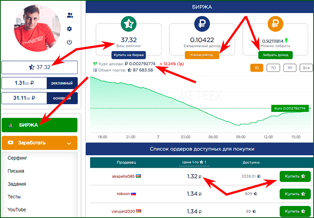The height and width of the screenshot is (218, 314).
Task: Open seller robson profile link
Action: pyautogui.click(x=123, y=194)
